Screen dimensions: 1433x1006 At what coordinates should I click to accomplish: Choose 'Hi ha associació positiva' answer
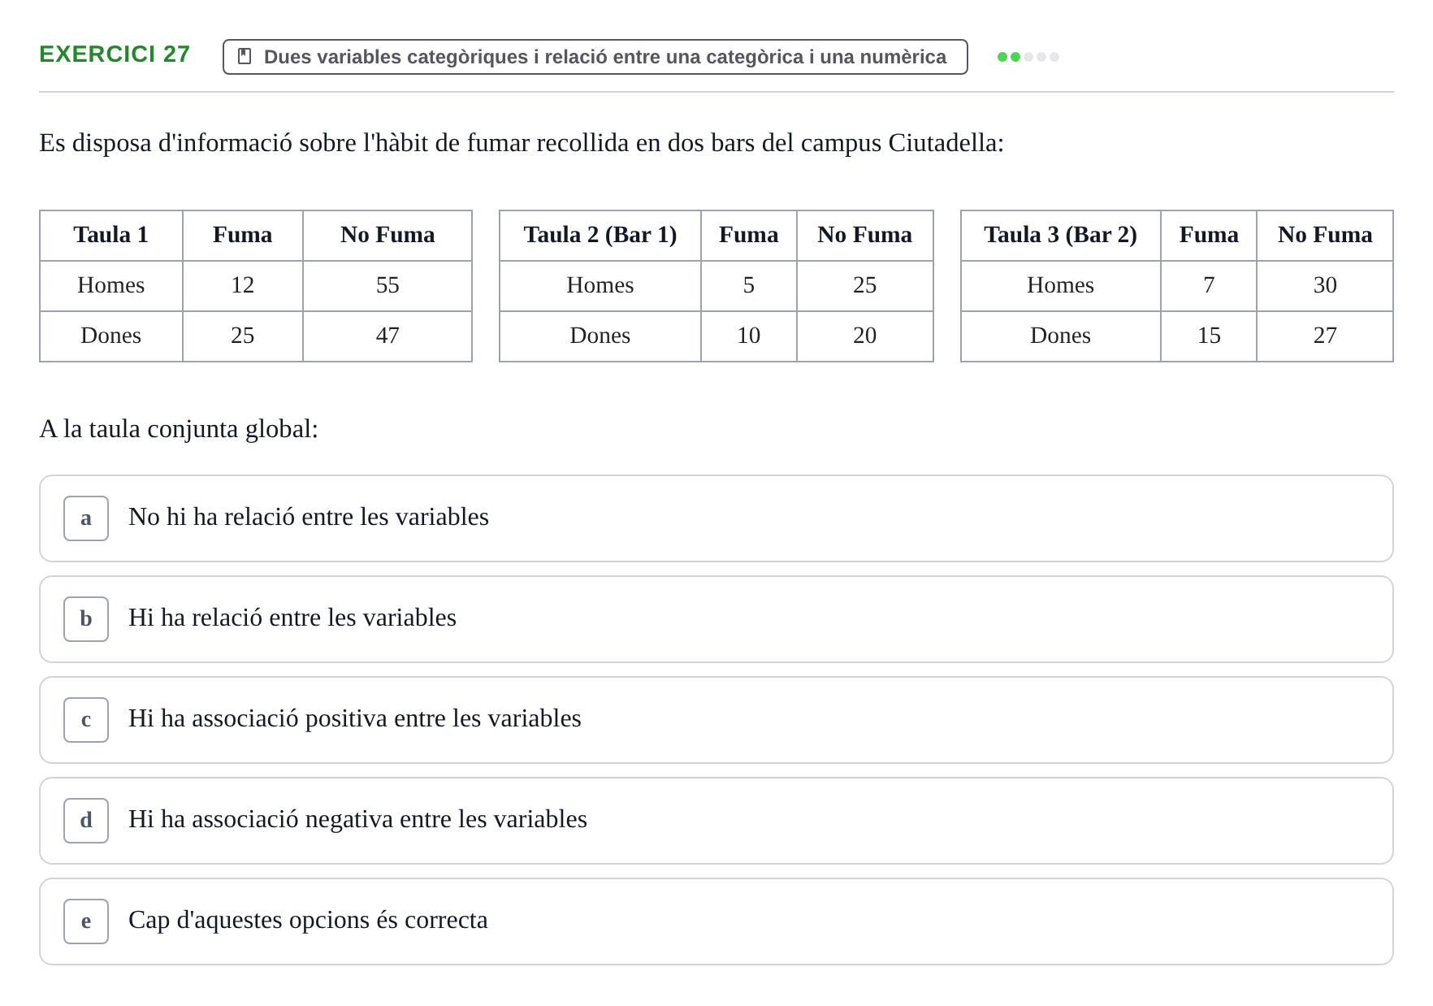716,720
